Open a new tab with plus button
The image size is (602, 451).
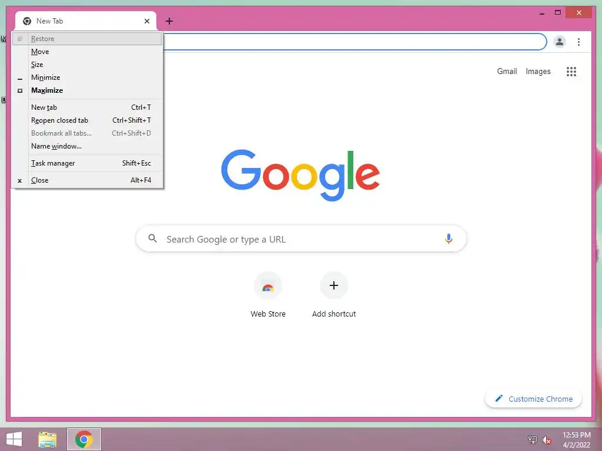pyautogui.click(x=169, y=21)
